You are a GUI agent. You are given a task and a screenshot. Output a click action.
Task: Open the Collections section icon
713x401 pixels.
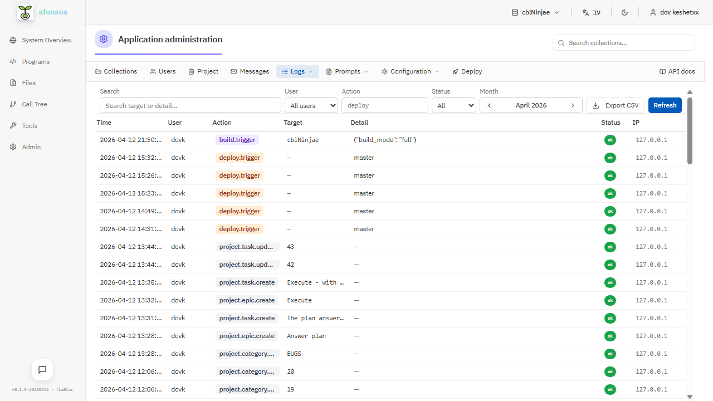coord(97,71)
